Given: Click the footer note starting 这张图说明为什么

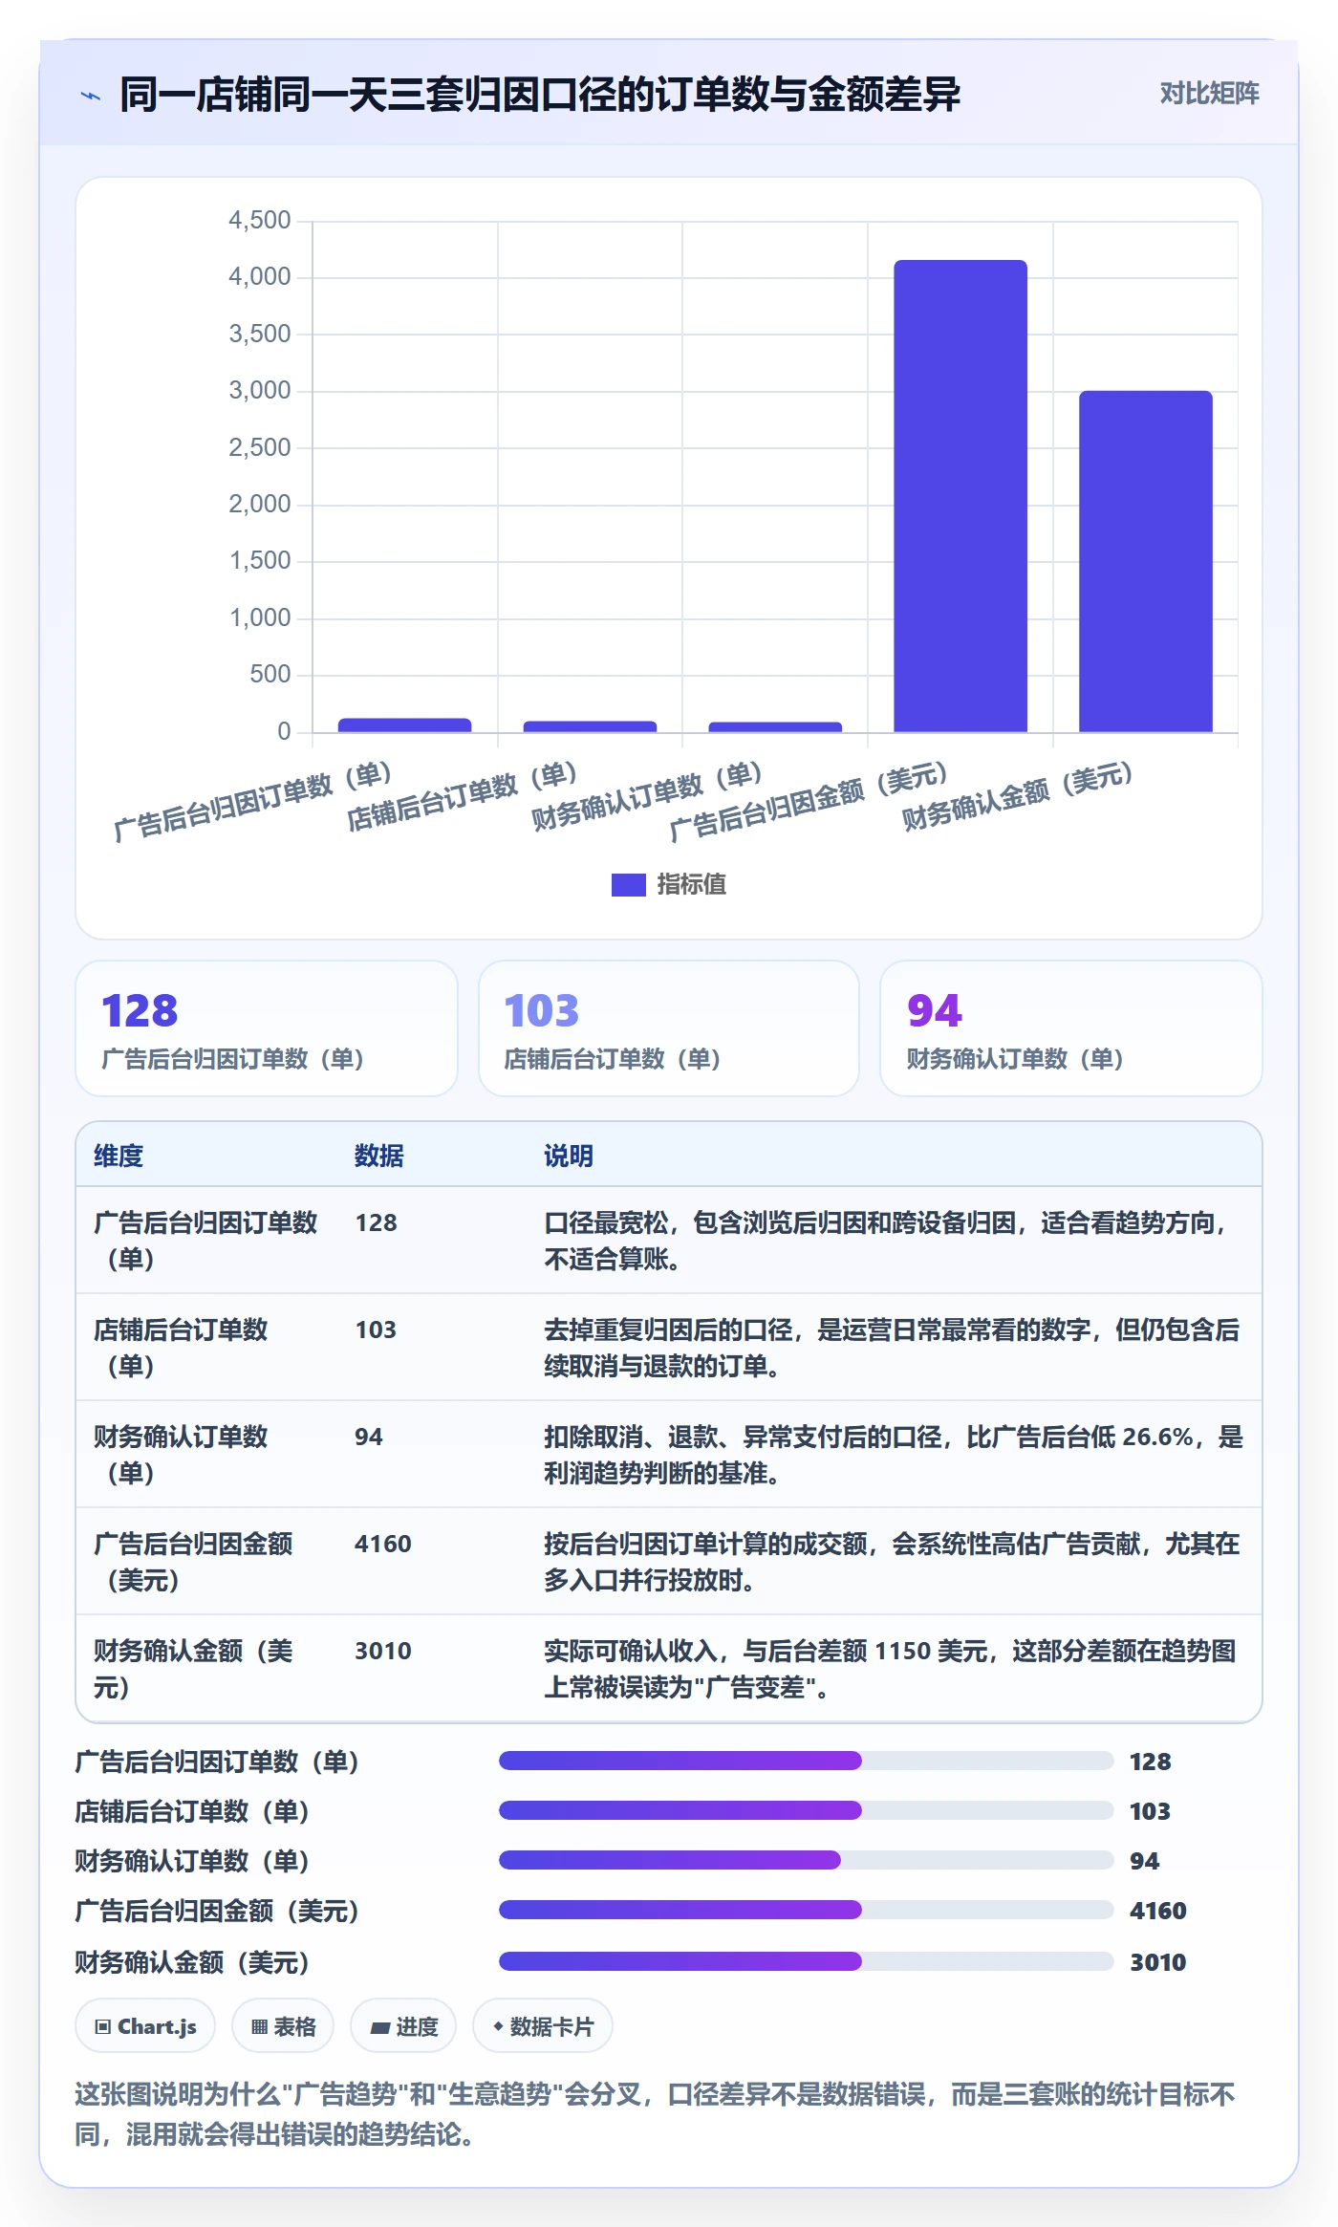Looking at the screenshot, I should [656, 2113].
